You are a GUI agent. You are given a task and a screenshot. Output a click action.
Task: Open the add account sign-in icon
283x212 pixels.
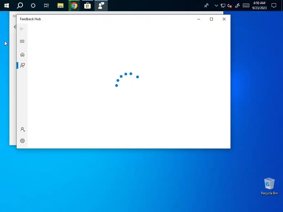(22, 129)
